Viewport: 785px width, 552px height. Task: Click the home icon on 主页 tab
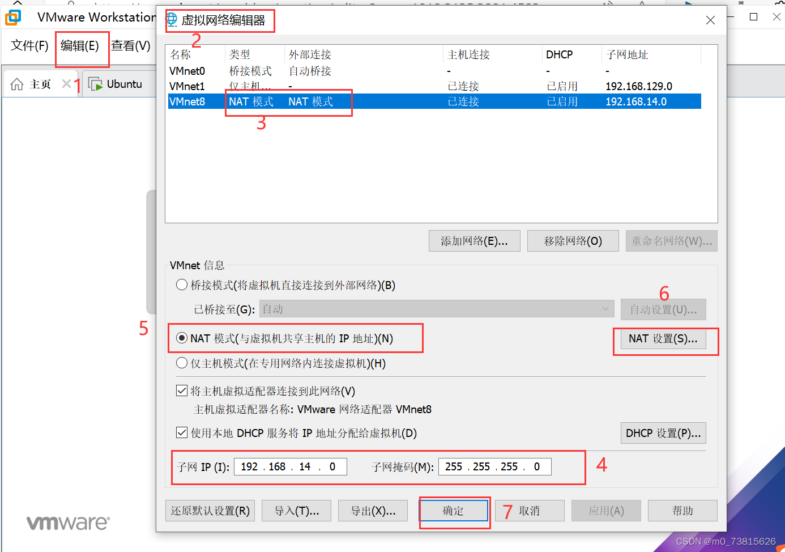coord(16,83)
